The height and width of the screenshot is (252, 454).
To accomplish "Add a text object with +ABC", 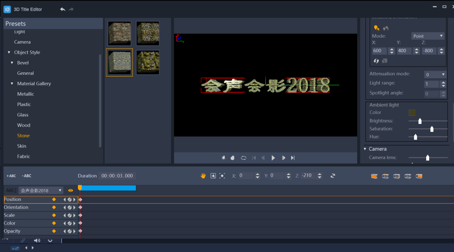I will coord(11,176).
